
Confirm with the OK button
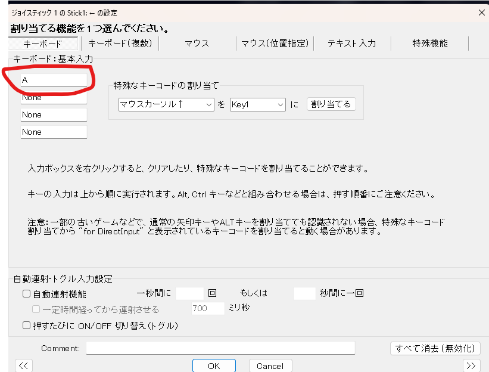point(214,365)
